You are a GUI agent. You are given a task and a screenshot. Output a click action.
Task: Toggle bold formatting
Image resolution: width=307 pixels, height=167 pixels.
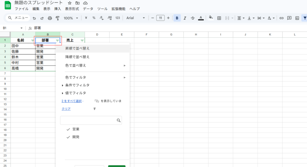[177, 18]
